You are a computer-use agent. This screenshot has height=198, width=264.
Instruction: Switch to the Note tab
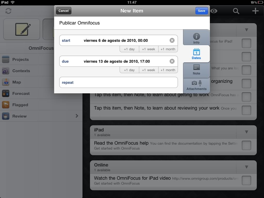[196, 70]
